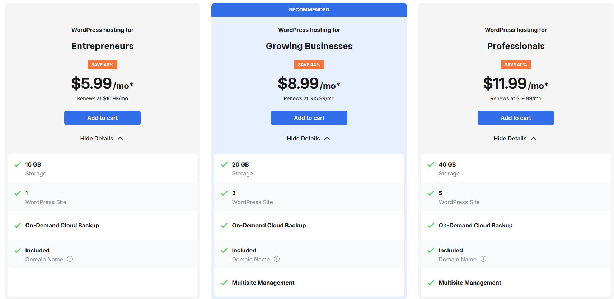The width and height of the screenshot is (614, 299).
Task: Collapse details of the Entrepreneurs plan
Action: point(102,138)
